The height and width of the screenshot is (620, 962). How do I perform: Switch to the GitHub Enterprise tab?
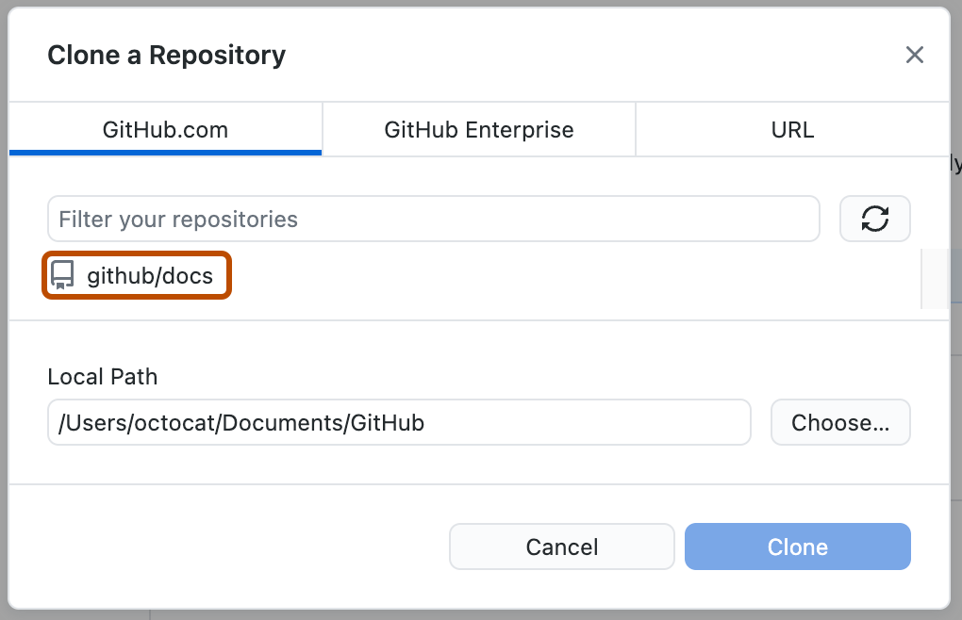[478, 129]
